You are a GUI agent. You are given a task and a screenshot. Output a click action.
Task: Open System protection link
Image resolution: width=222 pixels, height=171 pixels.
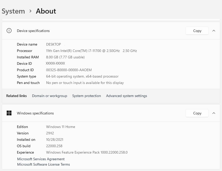(86, 96)
